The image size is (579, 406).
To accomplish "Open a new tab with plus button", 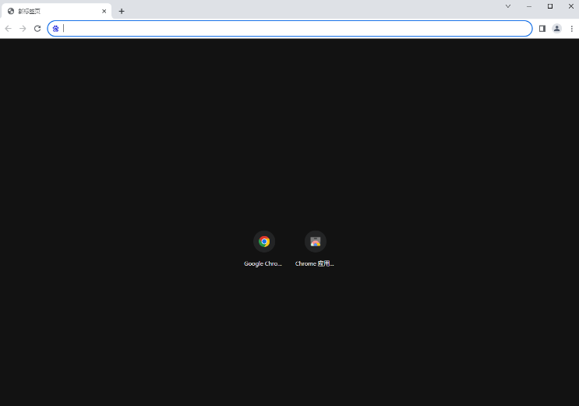I will pyautogui.click(x=122, y=11).
